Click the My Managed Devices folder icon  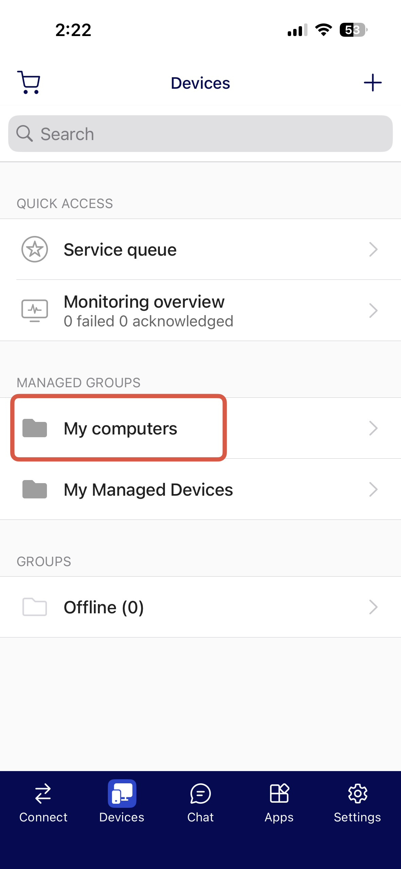tap(35, 489)
